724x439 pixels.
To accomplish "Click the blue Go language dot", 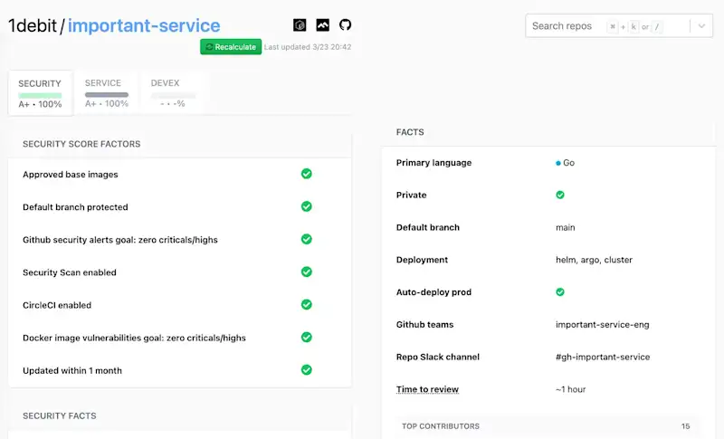I will coord(558,163).
